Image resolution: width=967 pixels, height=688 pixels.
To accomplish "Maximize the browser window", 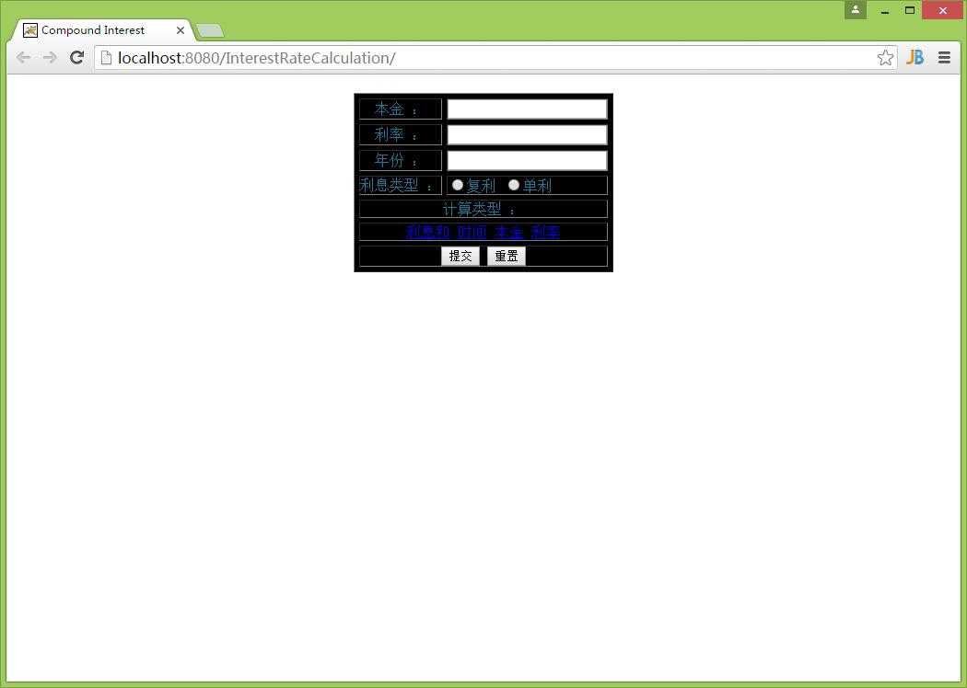I will pos(910,10).
